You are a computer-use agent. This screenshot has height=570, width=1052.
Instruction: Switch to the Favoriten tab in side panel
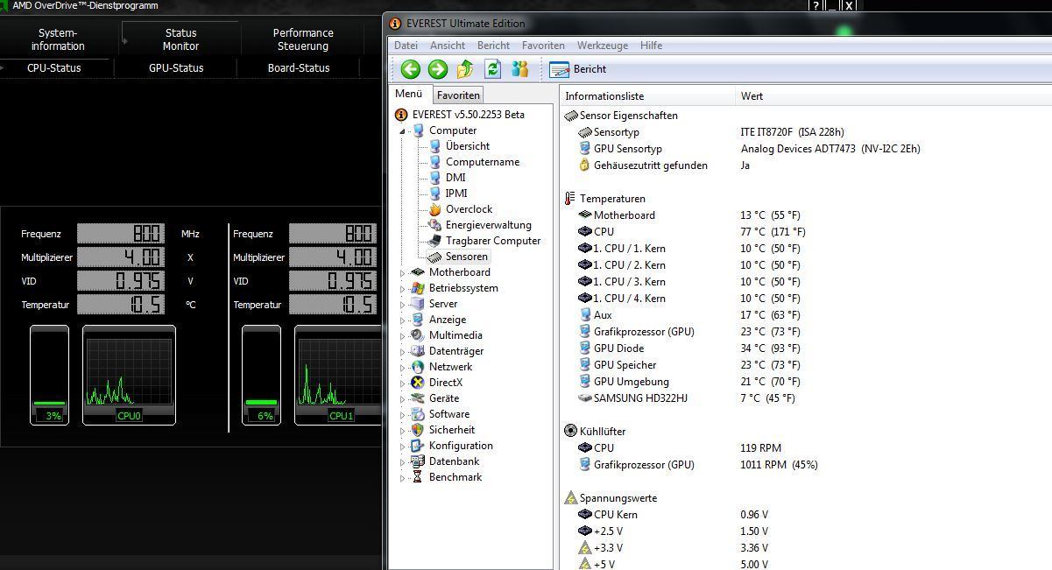[458, 95]
